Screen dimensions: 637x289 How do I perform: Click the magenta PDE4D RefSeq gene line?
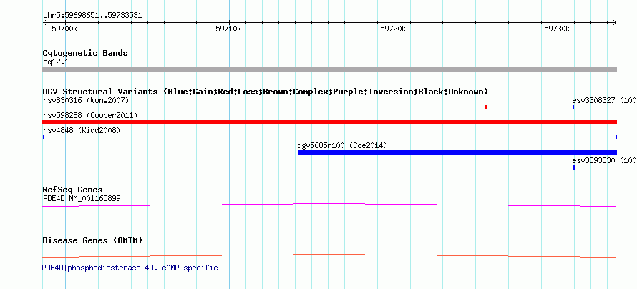point(329,205)
